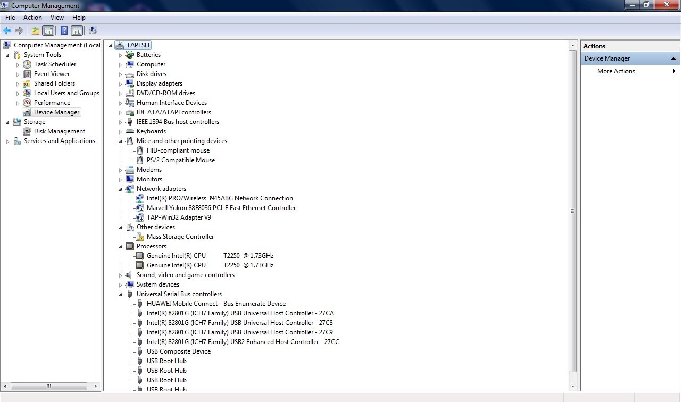Click the IEEE 1394 Bus host controllers icon

click(129, 122)
